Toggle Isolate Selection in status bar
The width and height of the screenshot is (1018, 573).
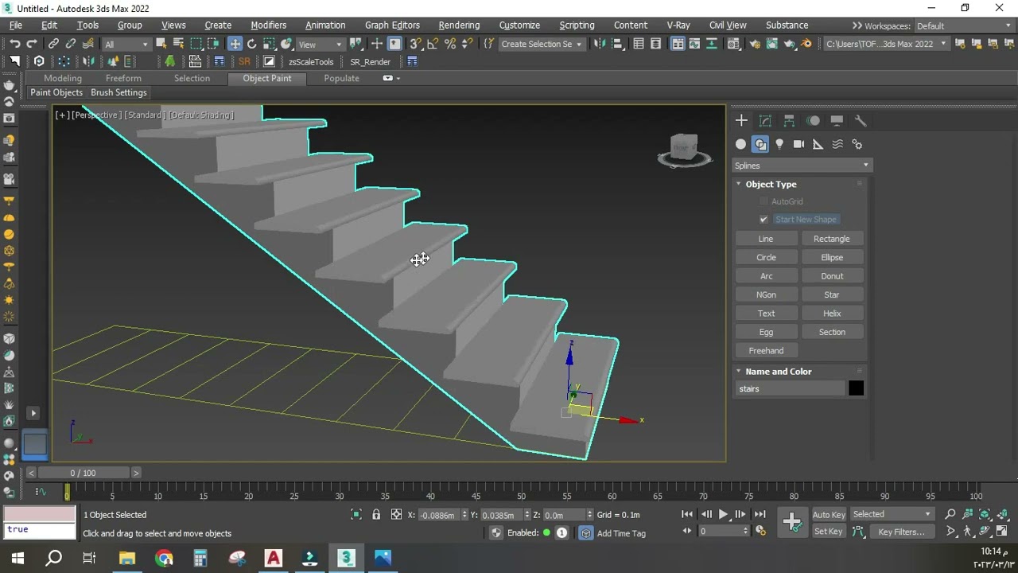356,515
